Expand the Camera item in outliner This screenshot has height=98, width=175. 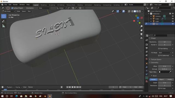pyautogui.click(x=151, y=16)
